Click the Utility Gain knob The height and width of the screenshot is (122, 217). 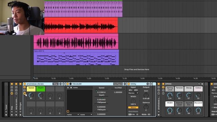point(146,95)
